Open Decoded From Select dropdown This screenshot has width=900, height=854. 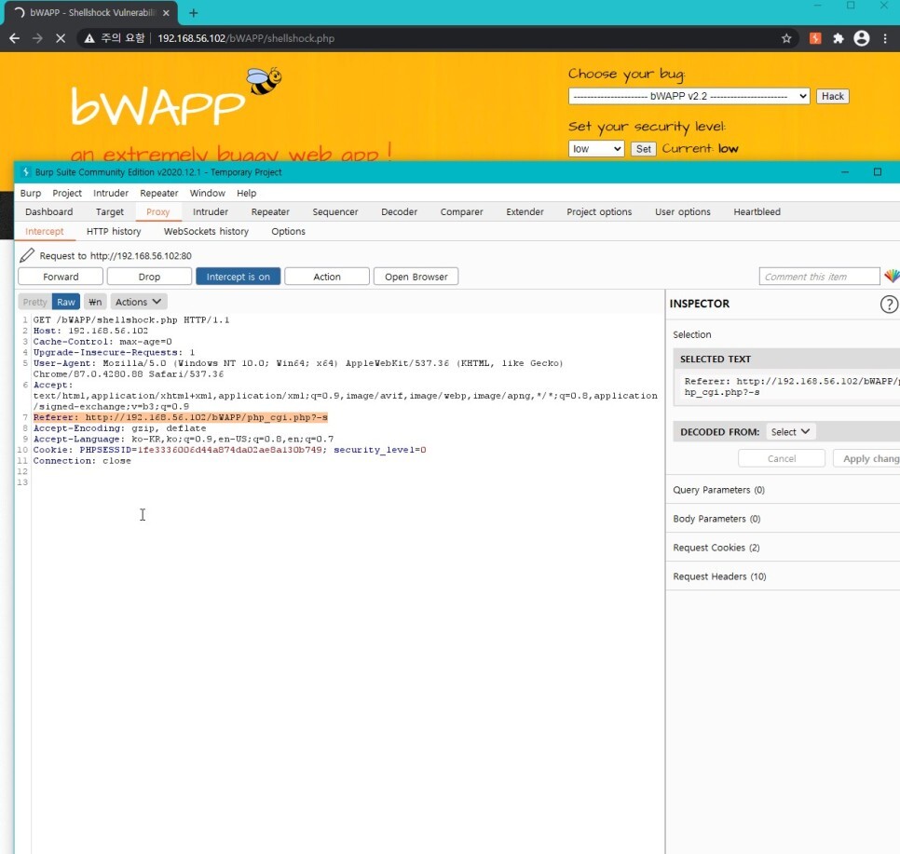tap(790, 431)
